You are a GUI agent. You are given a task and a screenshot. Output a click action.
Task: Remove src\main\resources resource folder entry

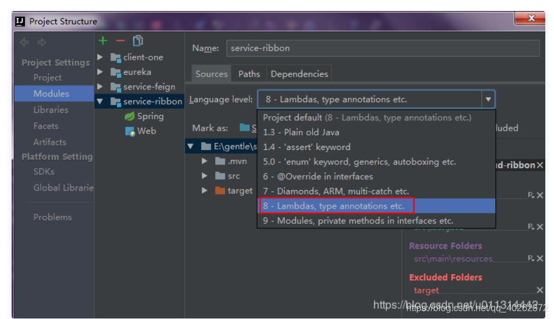point(540,259)
